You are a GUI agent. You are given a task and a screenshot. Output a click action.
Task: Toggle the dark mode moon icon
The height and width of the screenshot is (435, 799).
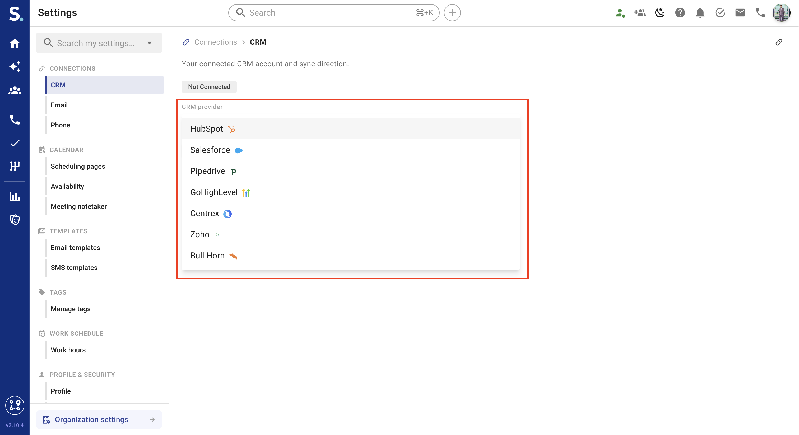point(660,13)
